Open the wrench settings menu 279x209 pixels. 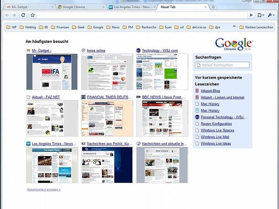click(271, 15)
